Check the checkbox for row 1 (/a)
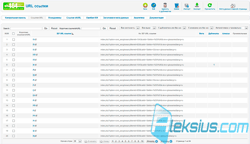 coord(14,39)
